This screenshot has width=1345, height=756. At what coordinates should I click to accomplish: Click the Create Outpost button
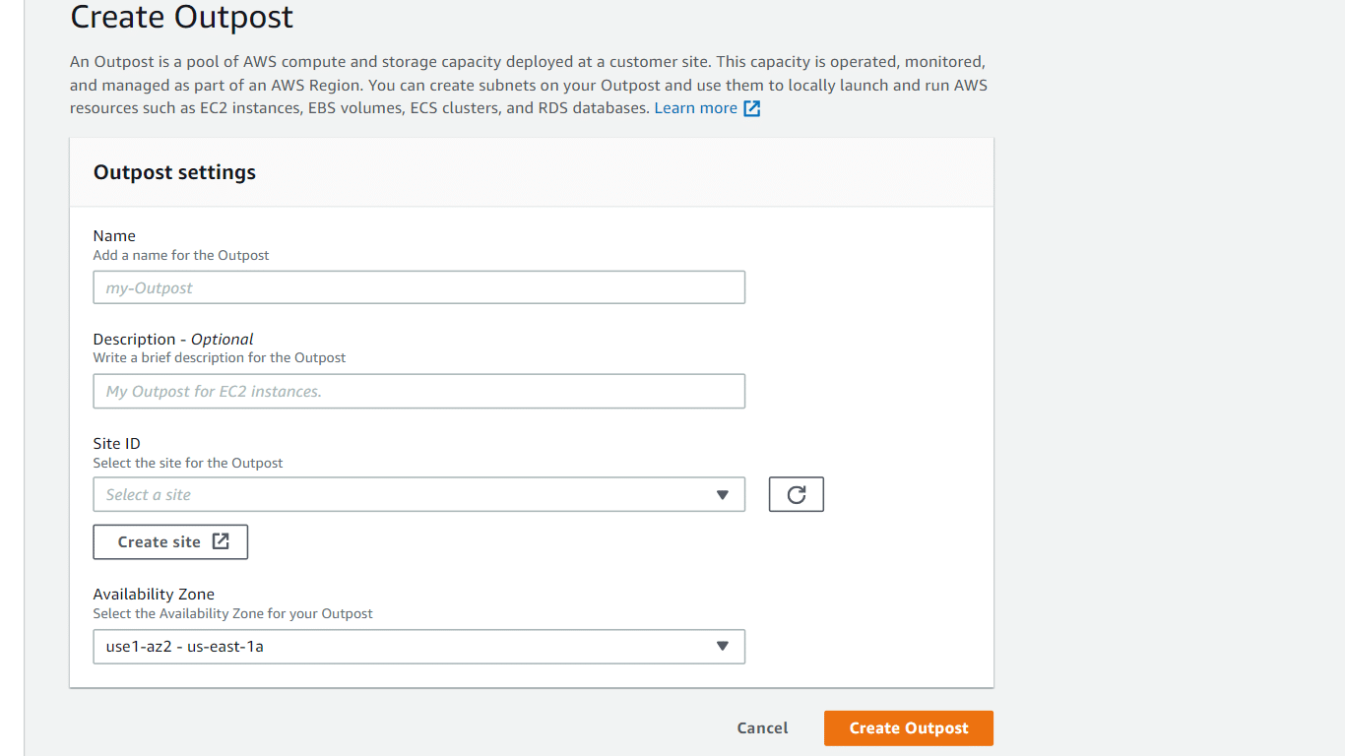click(908, 727)
